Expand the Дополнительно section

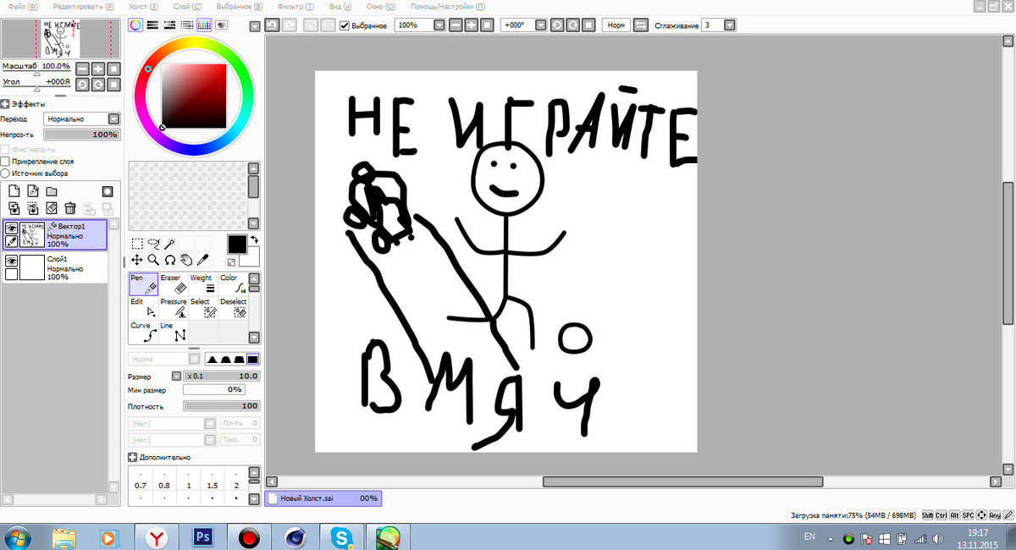point(132,457)
